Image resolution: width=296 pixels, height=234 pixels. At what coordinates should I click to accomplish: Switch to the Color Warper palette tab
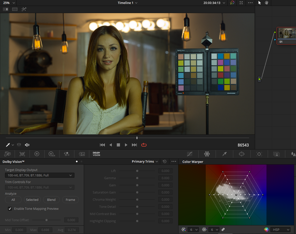207,154
